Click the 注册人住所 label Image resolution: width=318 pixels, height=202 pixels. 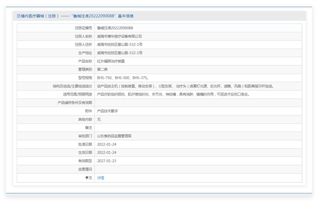83,44
